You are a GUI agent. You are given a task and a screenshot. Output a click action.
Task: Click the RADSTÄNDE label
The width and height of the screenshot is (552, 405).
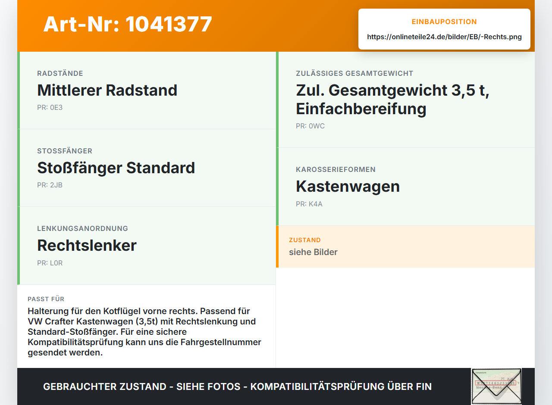[60, 73]
